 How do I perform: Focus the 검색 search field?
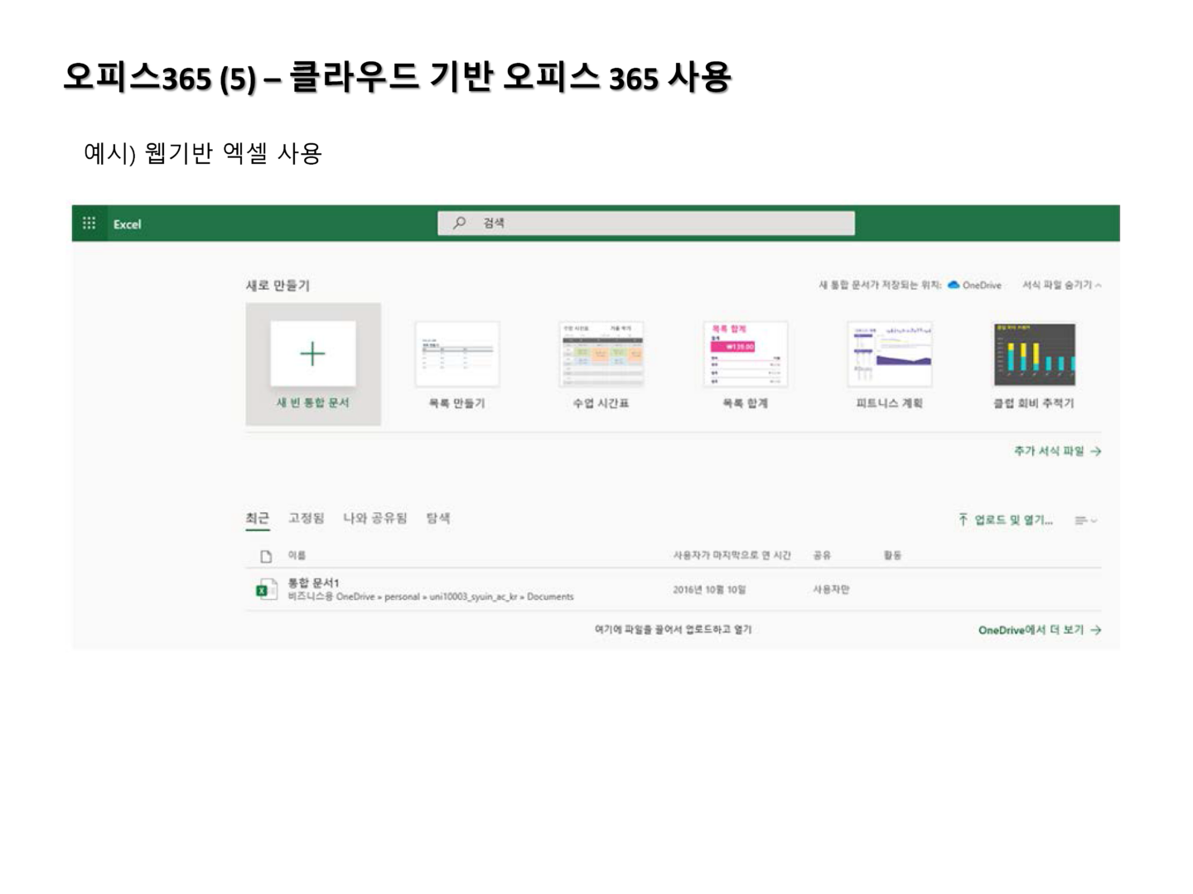[x=646, y=223]
